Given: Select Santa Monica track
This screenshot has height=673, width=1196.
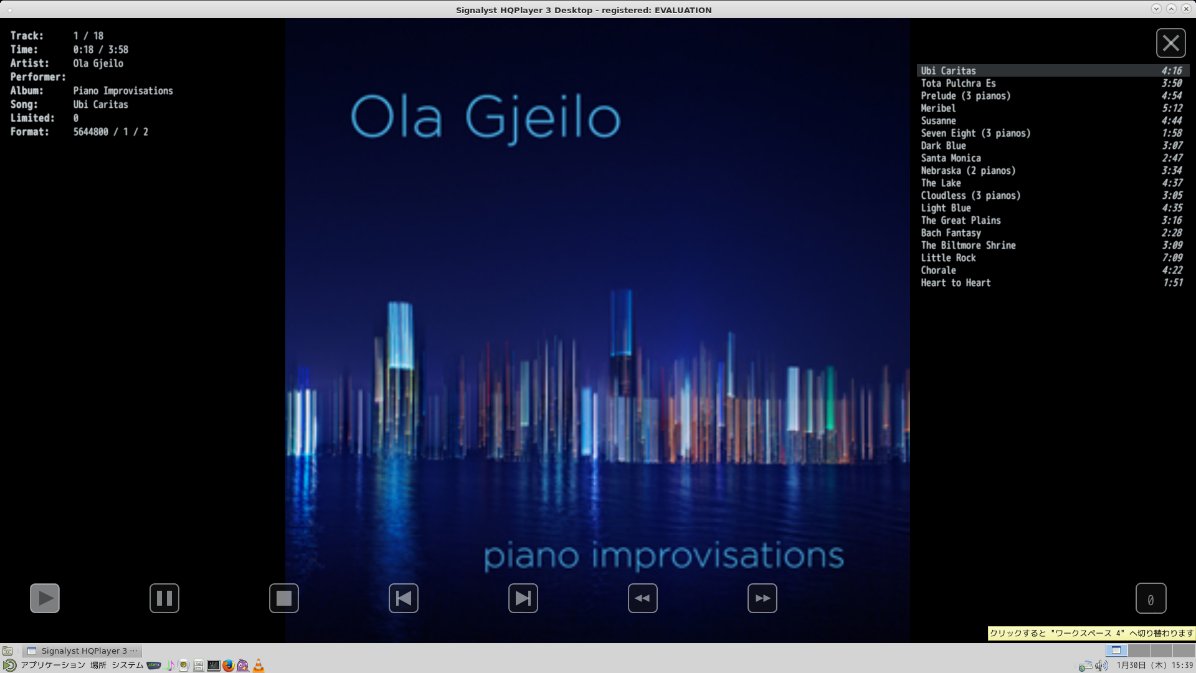Looking at the screenshot, I should [x=1053, y=158].
